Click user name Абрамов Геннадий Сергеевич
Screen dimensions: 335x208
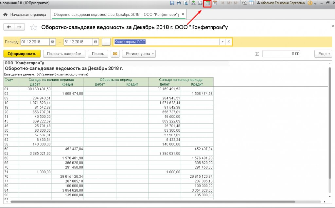pyautogui.click(x=281, y=3)
